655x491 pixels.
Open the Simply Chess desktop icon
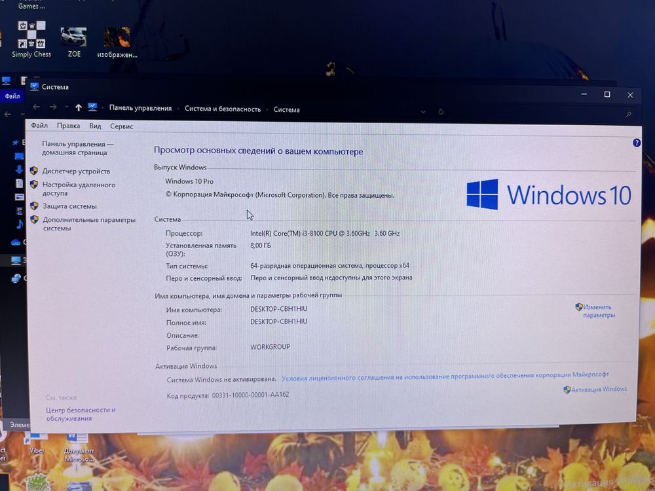31,39
